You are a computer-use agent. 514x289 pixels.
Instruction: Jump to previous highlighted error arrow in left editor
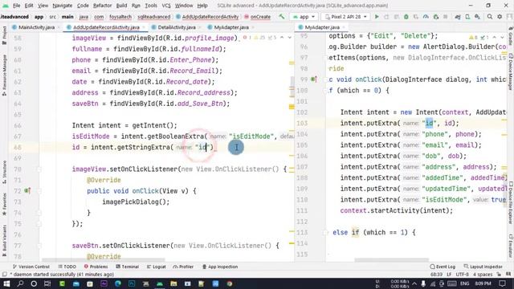coord(282,38)
